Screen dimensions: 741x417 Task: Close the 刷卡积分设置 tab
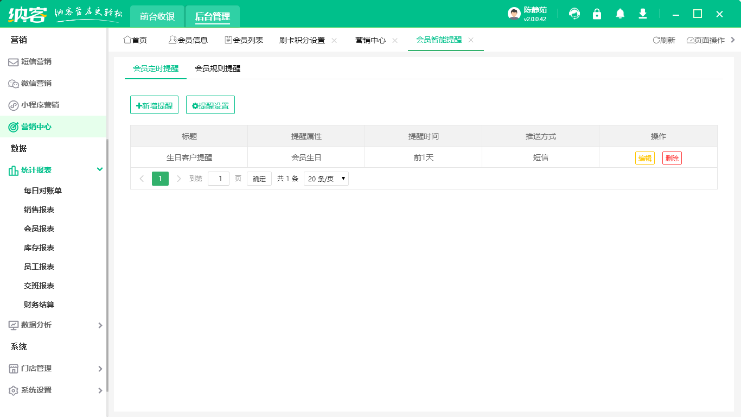click(x=334, y=40)
